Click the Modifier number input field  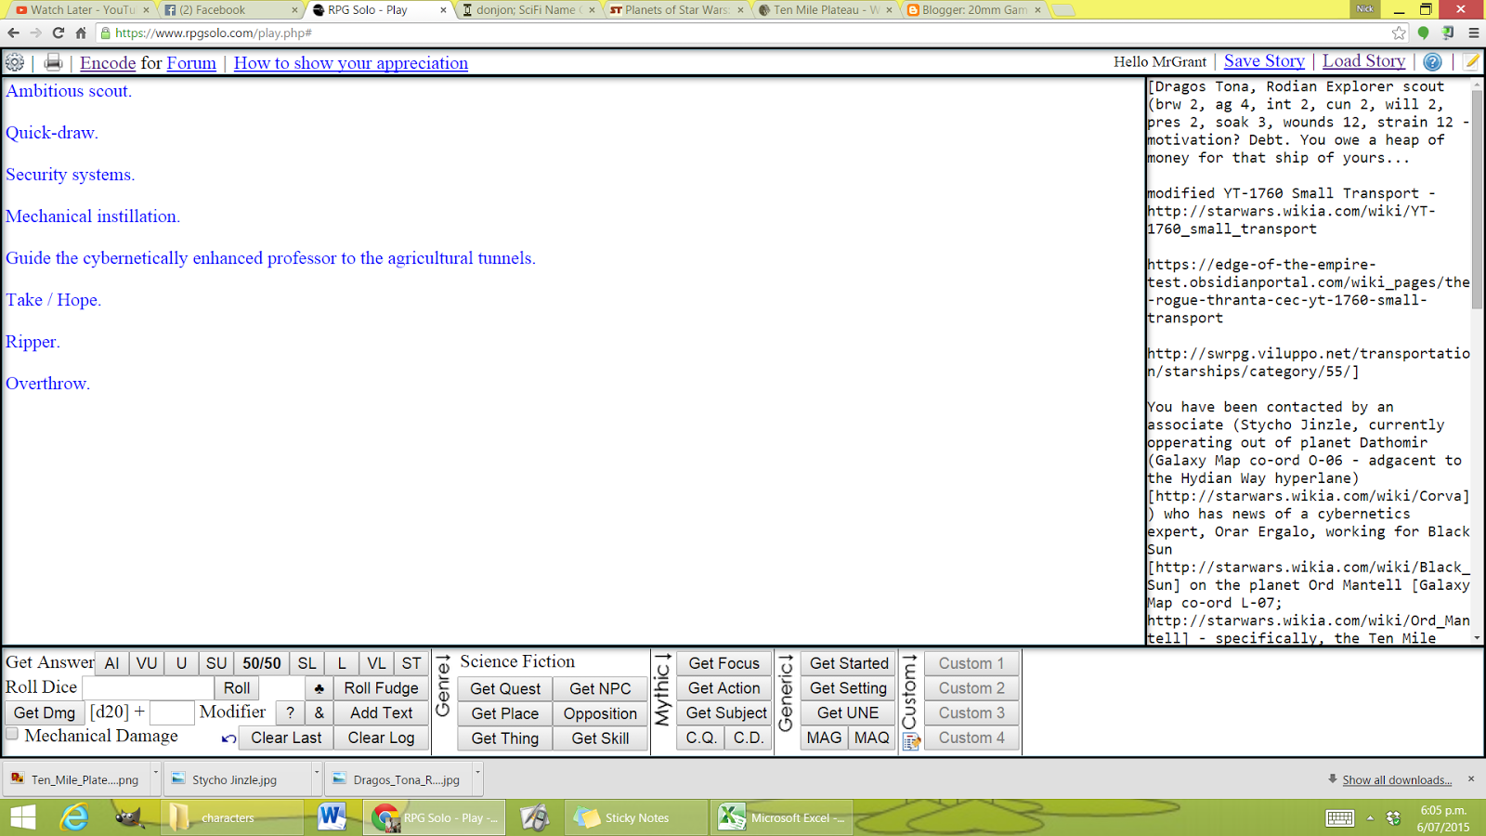(172, 712)
